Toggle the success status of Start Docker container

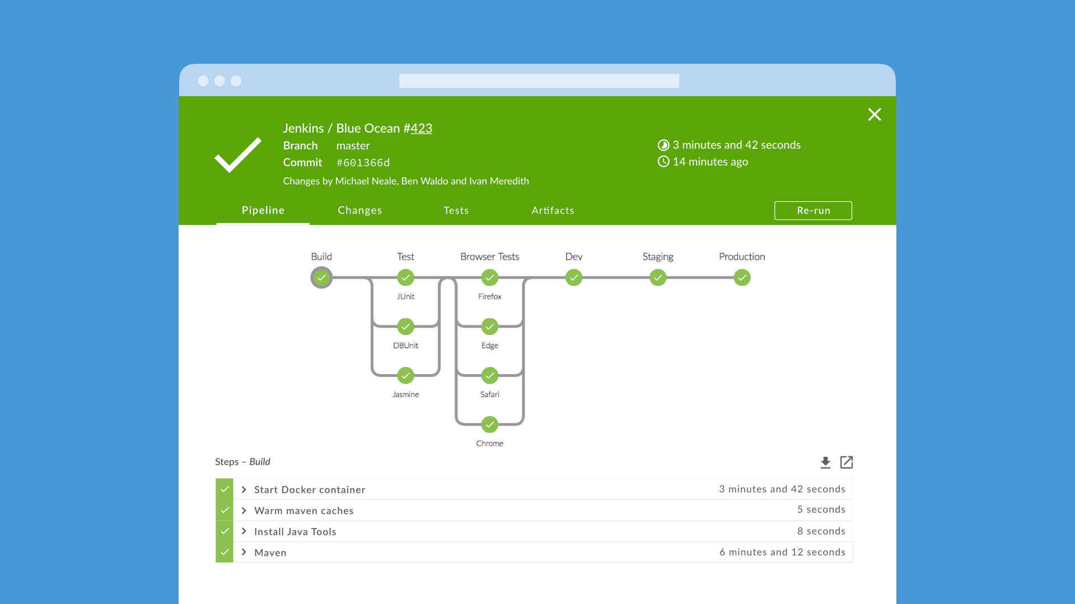pyautogui.click(x=224, y=488)
